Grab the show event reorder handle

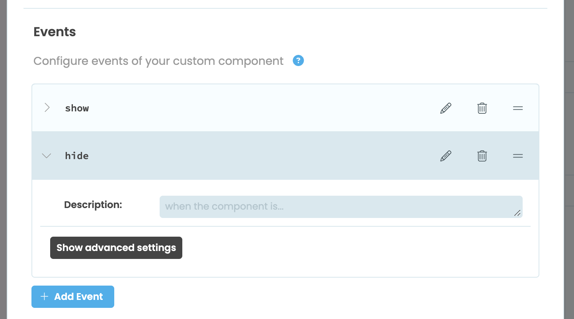(x=518, y=108)
